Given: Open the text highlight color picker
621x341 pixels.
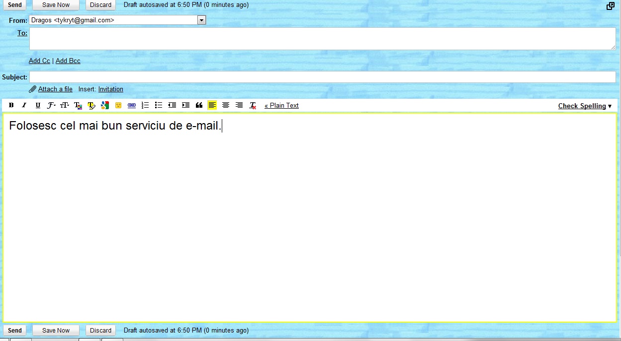Looking at the screenshot, I should (x=91, y=105).
